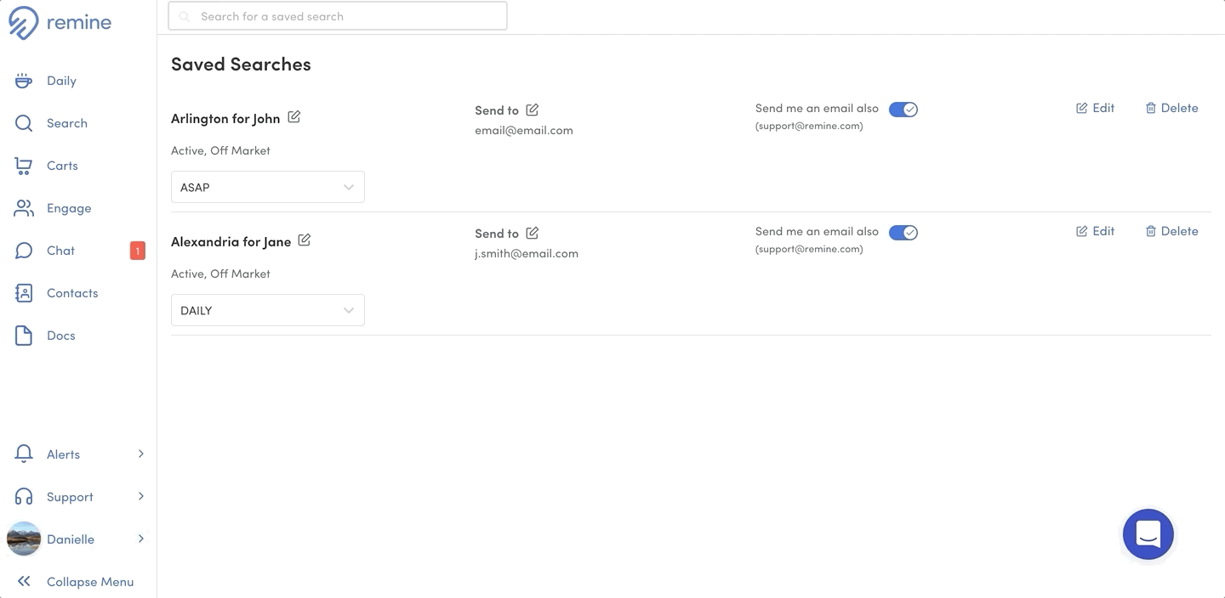
Task: Edit Send to recipient for email@email.com
Action: pyautogui.click(x=533, y=110)
